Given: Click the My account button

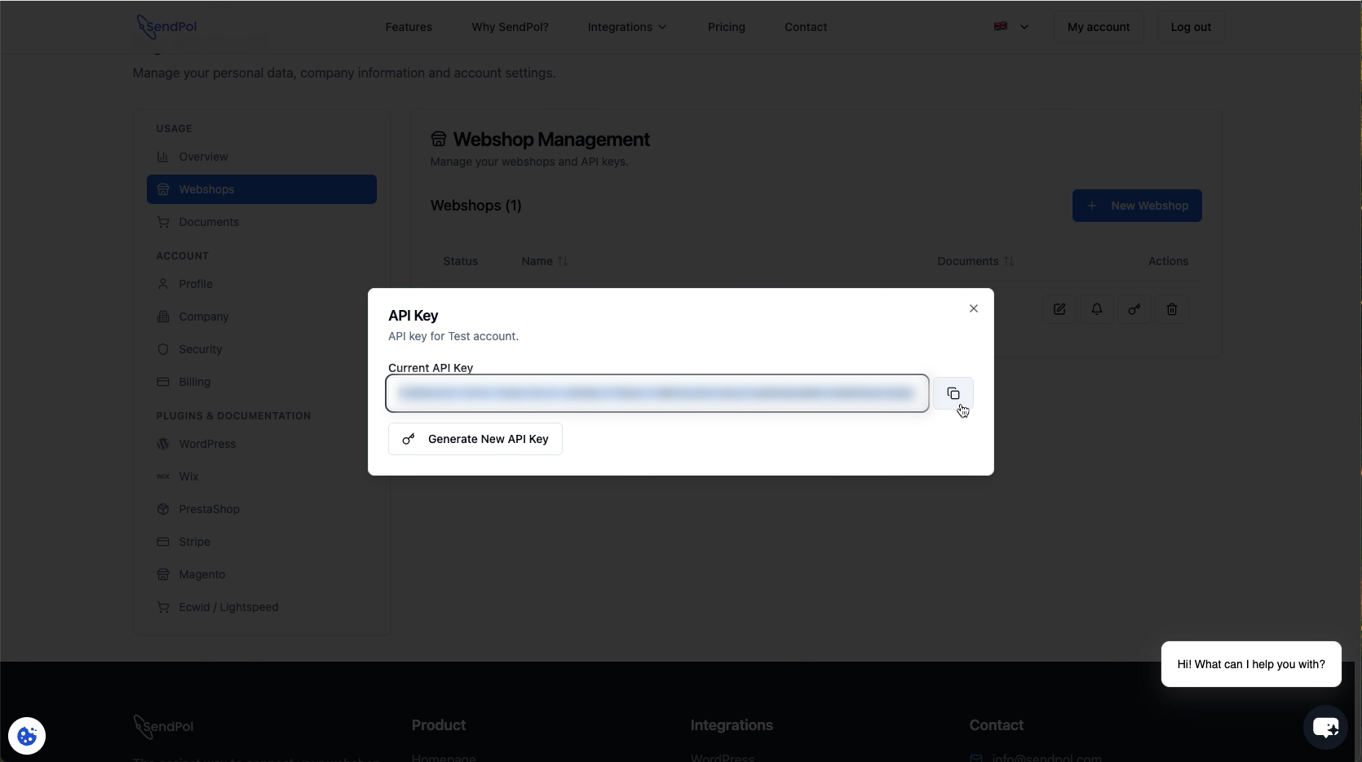Looking at the screenshot, I should pyautogui.click(x=1099, y=27).
